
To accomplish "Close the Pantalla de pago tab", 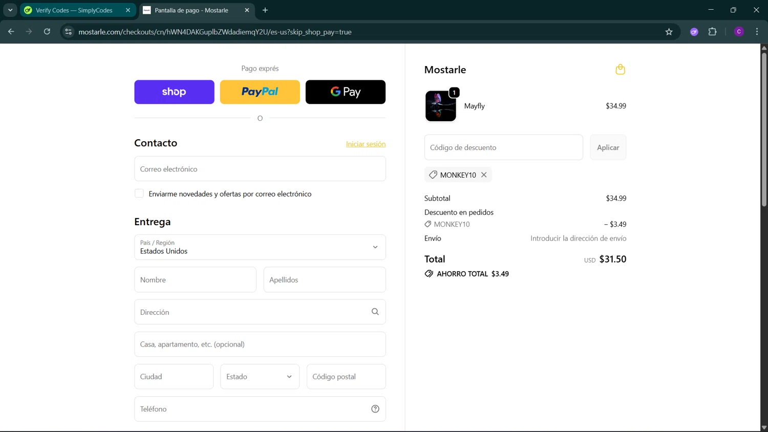I will tap(247, 10).
